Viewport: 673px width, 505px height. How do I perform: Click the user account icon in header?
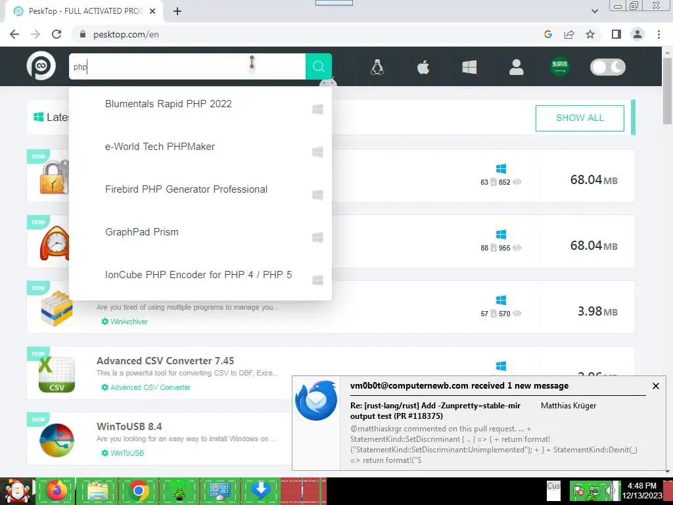517,67
